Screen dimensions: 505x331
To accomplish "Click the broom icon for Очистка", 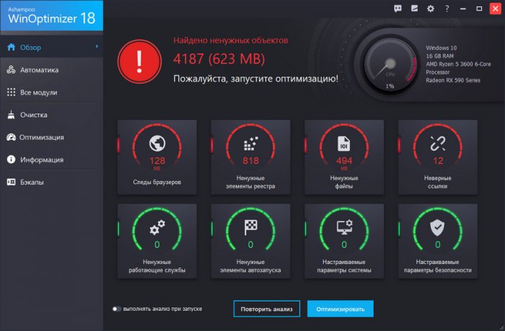I will click(x=12, y=115).
